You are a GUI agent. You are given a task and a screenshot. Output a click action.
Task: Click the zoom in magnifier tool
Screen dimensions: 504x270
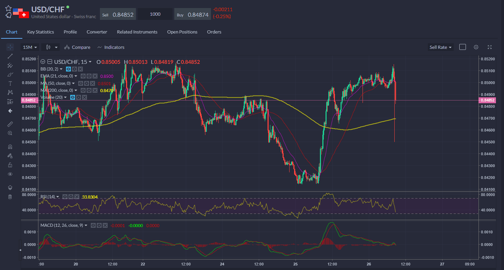click(10, 133)
